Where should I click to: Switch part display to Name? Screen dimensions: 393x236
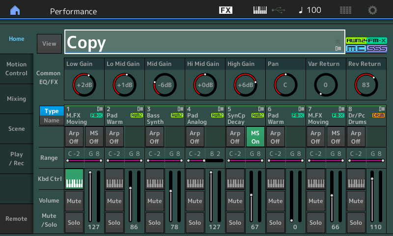[x=52, y=120]
